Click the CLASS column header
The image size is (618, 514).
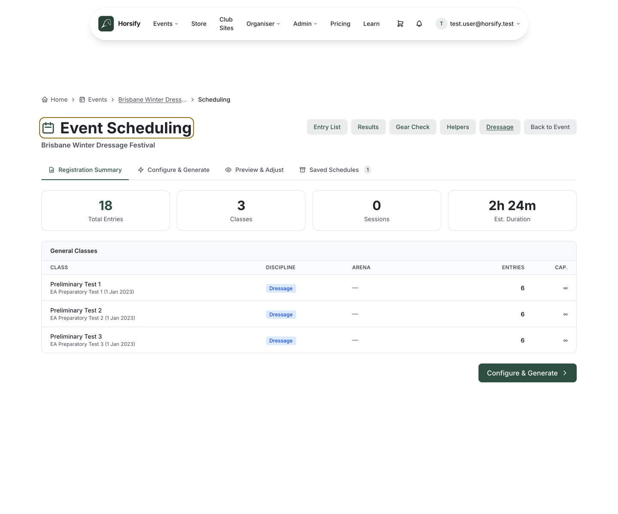click(59, 268)
